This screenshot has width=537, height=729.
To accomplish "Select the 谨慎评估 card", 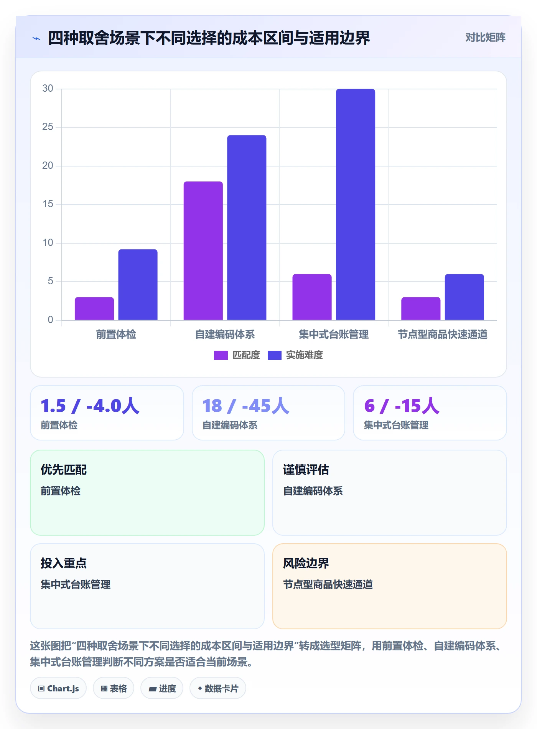I will click(390, 493).
